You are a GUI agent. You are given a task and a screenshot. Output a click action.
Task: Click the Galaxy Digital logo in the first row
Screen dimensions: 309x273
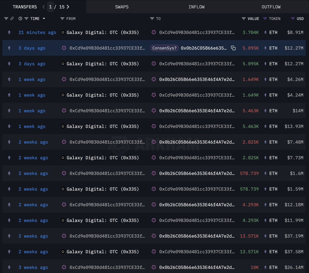[63, 32]
